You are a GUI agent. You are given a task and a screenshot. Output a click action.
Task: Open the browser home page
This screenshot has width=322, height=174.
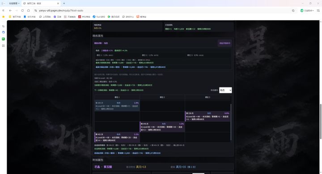coord(29,10)
